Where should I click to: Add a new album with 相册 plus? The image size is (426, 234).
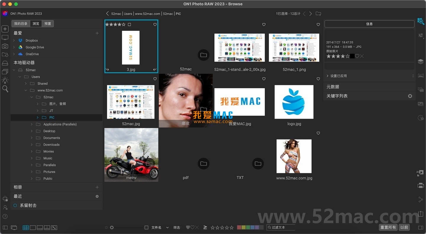(97, 187)
